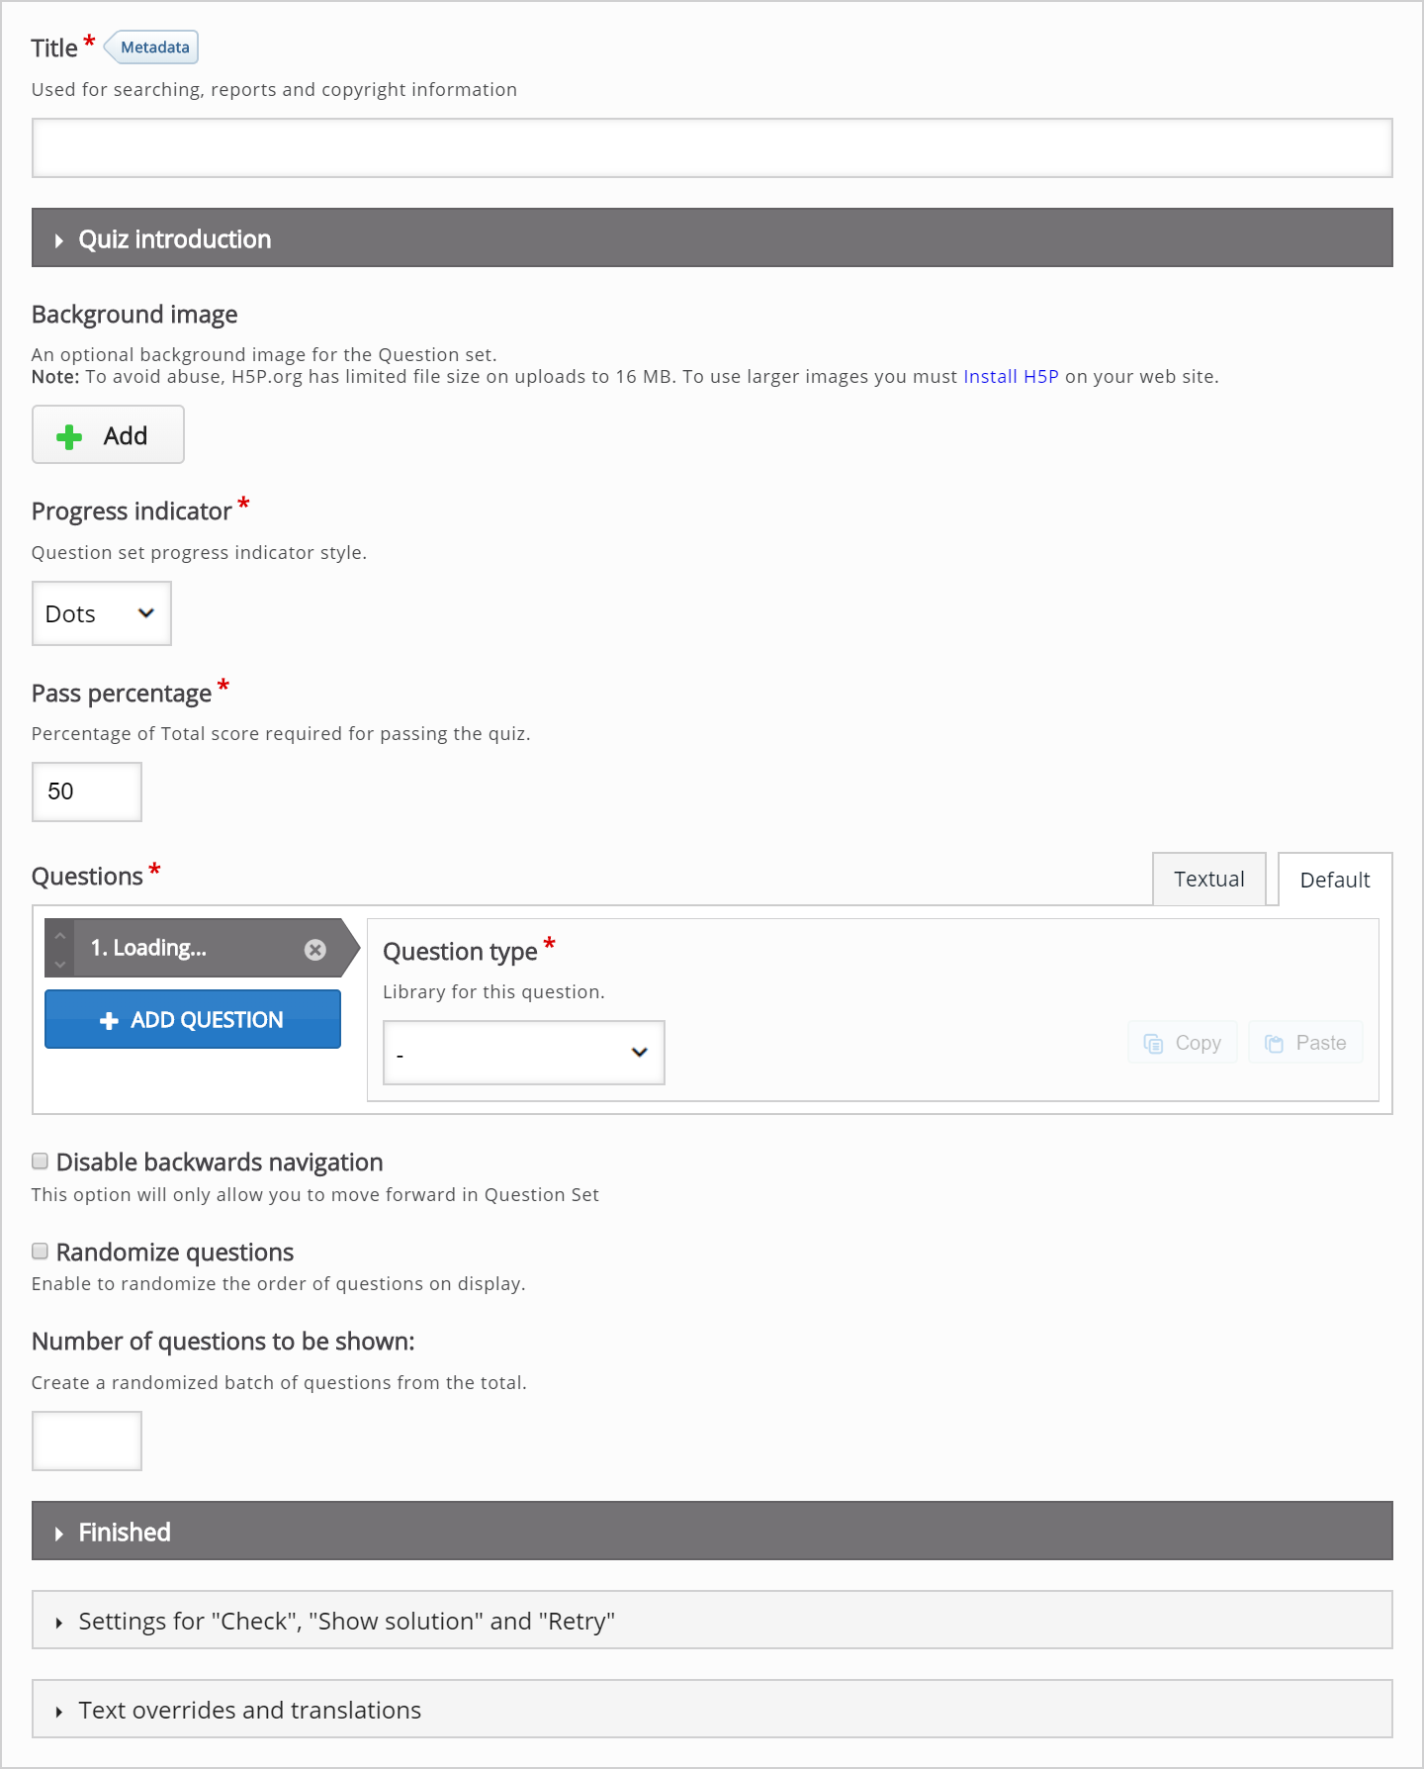Move question 1 up with arrow
The height and width of the screenshot is (1769, 1424).
[x=59, y=935]
